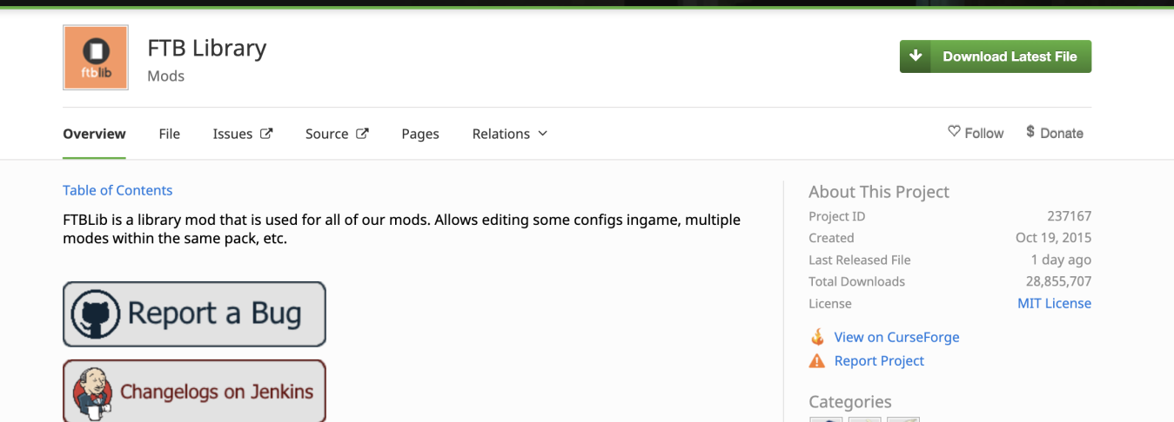Open the File tab
Screen dimensions: 1174x422
point(170,134)
